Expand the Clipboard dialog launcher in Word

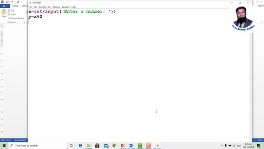(24, 22)
